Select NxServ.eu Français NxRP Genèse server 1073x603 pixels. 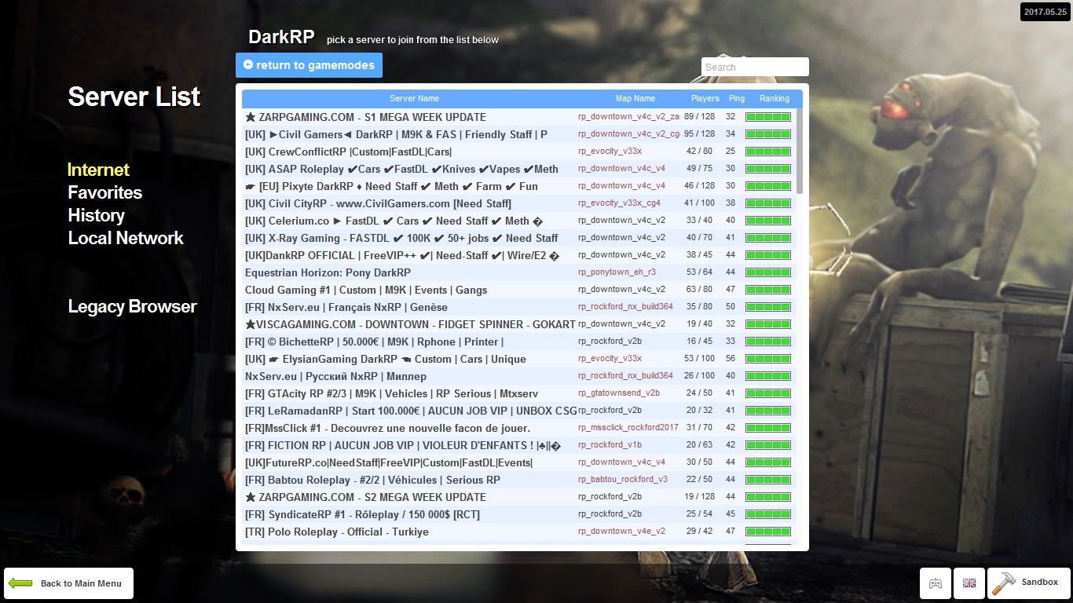(518, 307)
